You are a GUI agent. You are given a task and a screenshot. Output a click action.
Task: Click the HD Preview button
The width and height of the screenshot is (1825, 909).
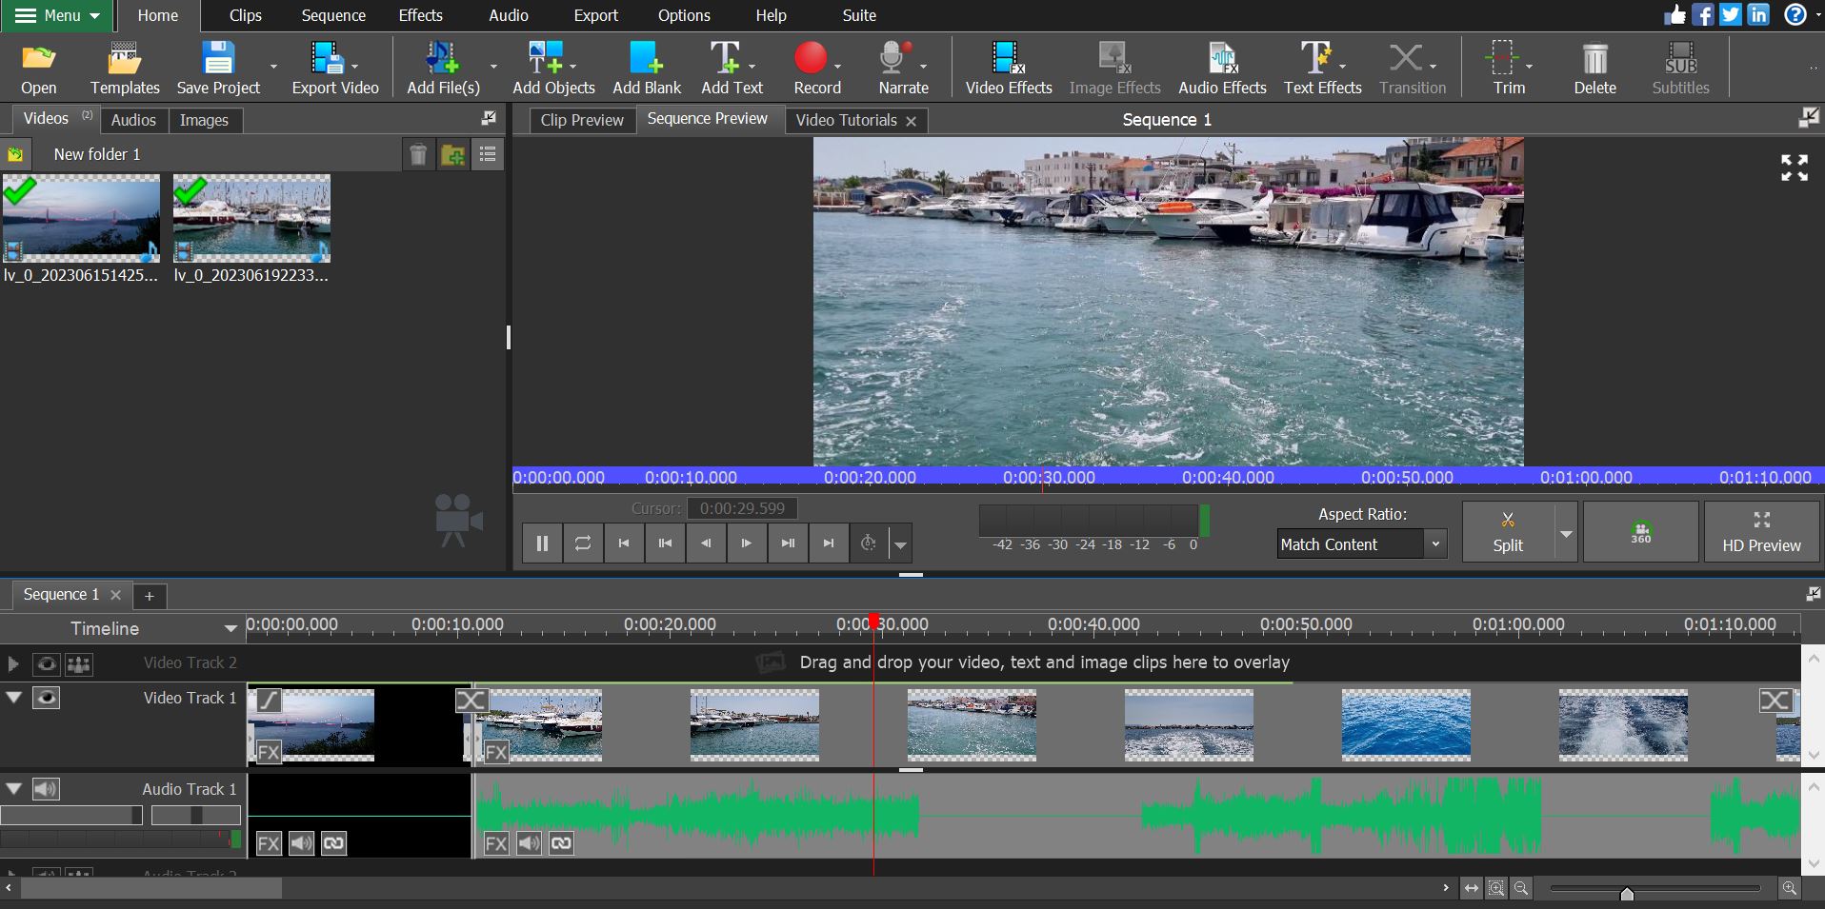point(1761,532)
